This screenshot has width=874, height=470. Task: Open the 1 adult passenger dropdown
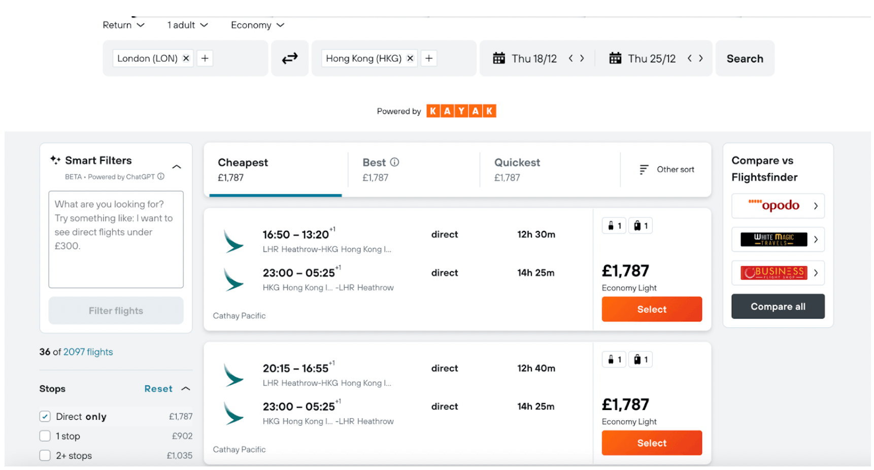tap(187, 24)
